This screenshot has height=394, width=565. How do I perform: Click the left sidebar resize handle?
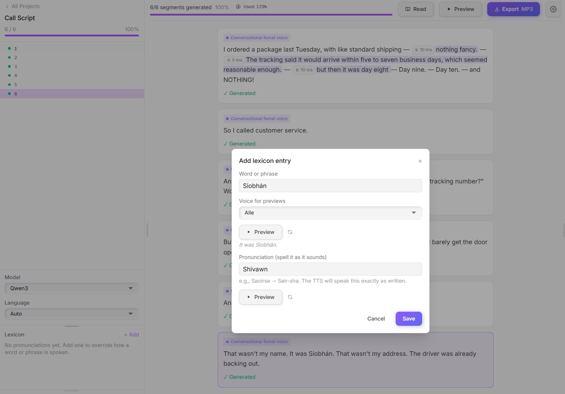(x=147, y=230)
